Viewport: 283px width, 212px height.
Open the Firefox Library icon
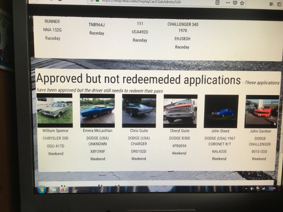[x=271, y=4]
